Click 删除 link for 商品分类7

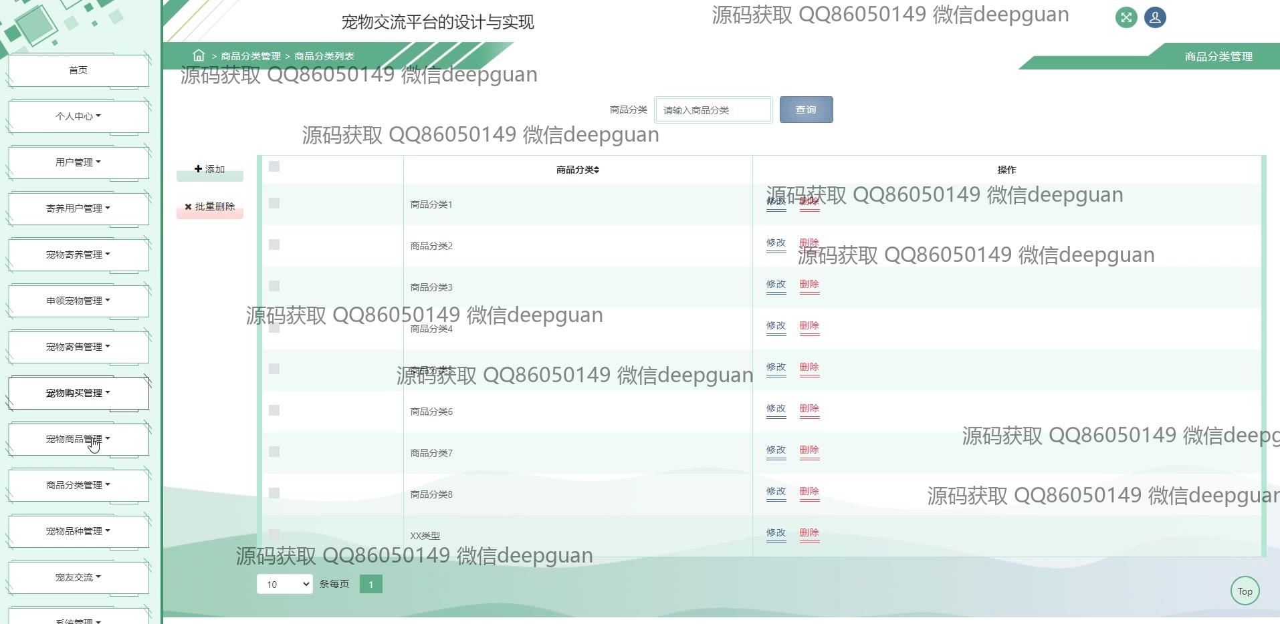[809, 450]
